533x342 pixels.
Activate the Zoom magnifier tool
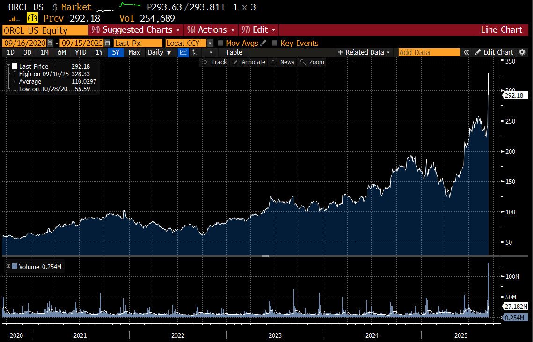[312, 62]
